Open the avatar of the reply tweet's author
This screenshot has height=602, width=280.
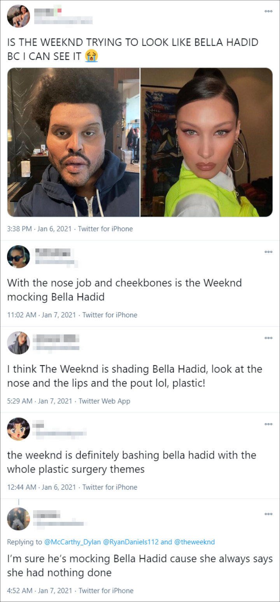(x=18, y=519)
